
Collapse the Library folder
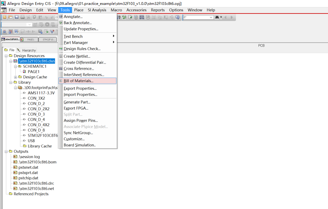click(11, 82)
